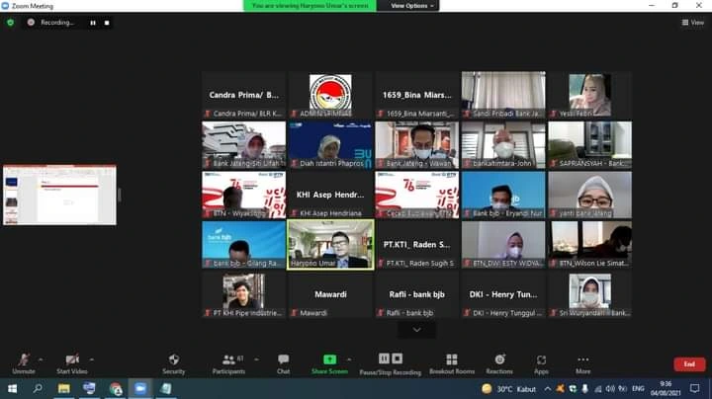Select Haryono Umar's highlighted video tile
This screenshot has height=399, width=712.
pos(329,243)
